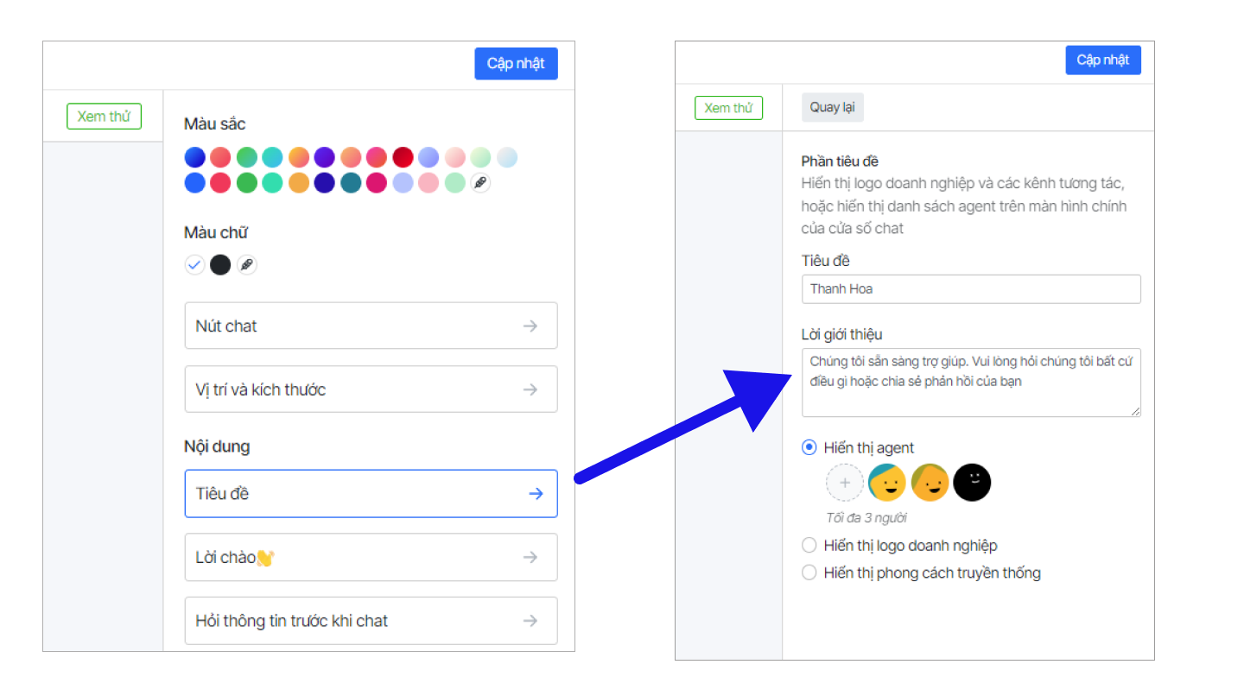Open custom text color eyedropper in Màu chữ

coord(247,265)
